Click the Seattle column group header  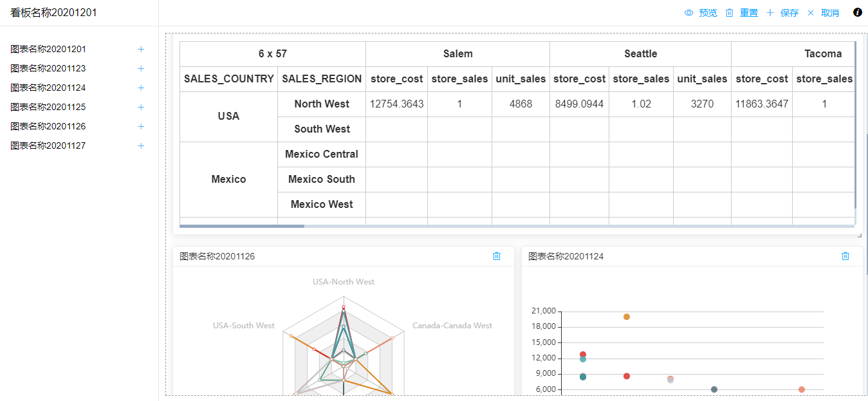(x=641, y=54)
